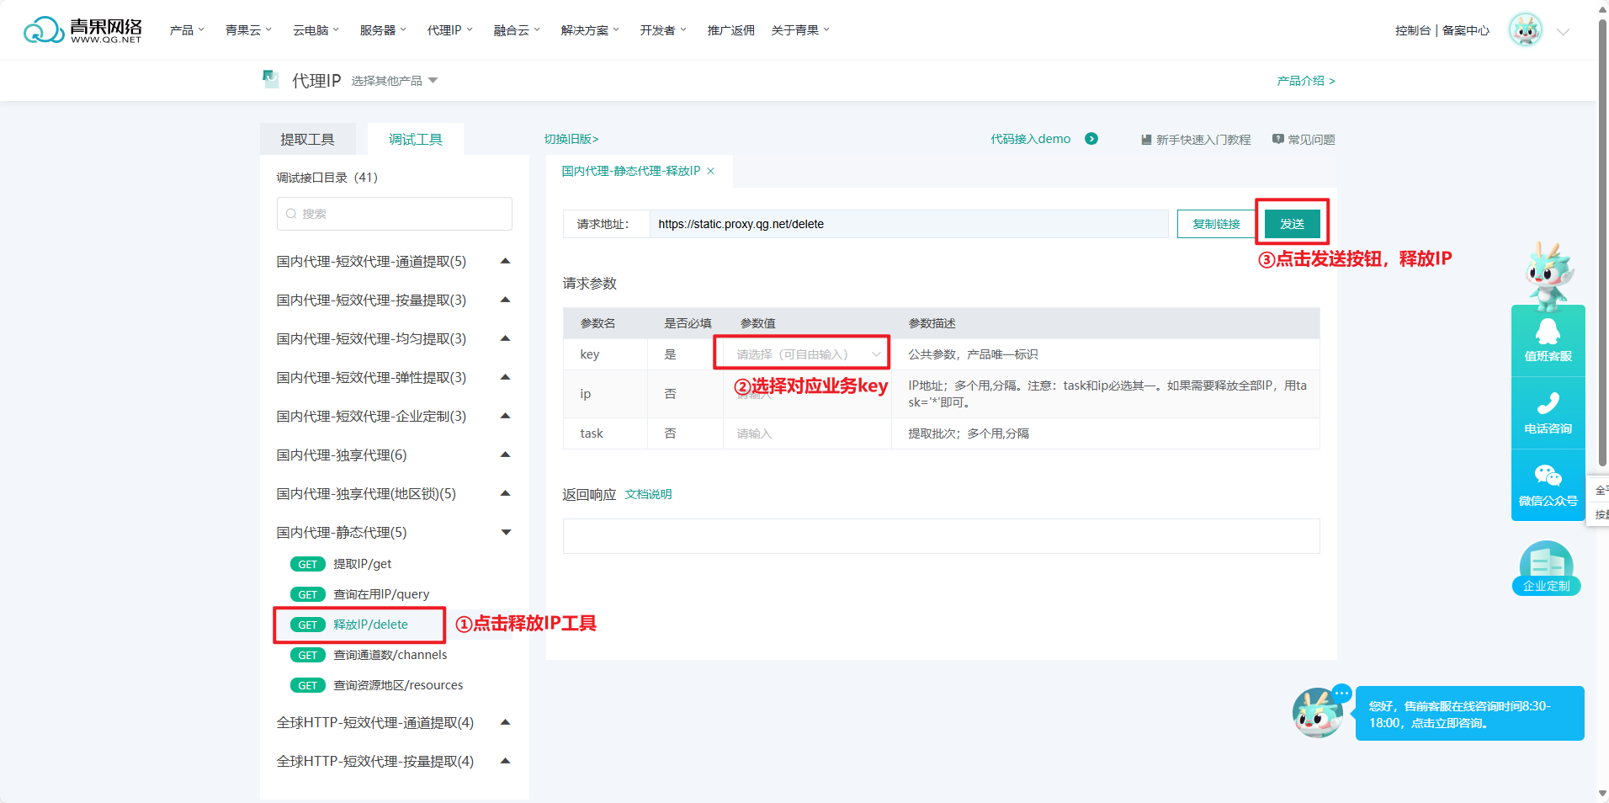Click the 值班客服 bell icon
Screen dimensions: 1609x803
1548,332
